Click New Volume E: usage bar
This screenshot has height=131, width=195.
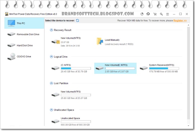click(120, 68)
